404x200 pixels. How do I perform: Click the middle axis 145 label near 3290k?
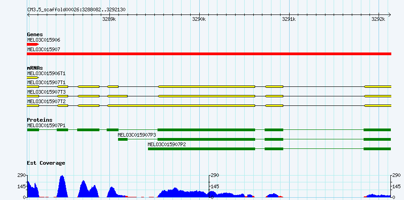(x=216, y=186)
